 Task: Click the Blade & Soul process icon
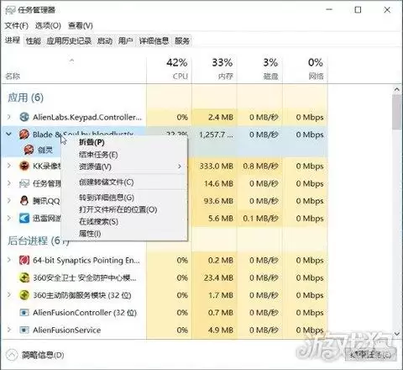(24, 135)
